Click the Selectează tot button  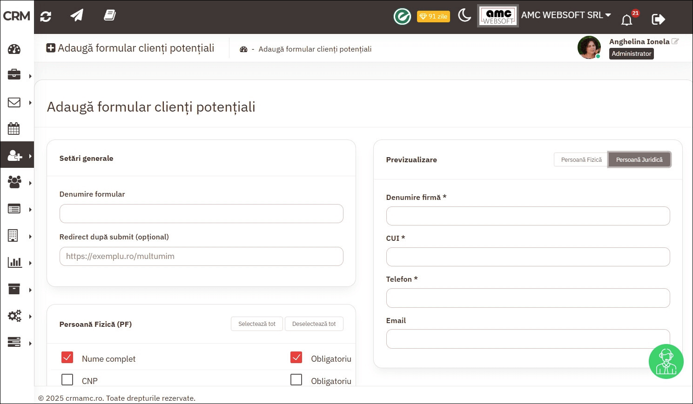tap(256, 324)
